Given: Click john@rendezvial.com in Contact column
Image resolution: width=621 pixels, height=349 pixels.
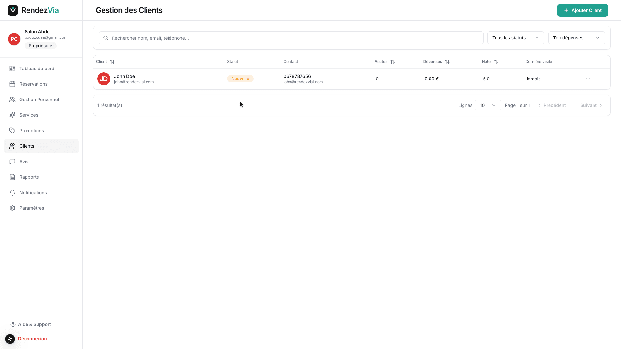Looking at the screenshot, I should click(303, 82).
